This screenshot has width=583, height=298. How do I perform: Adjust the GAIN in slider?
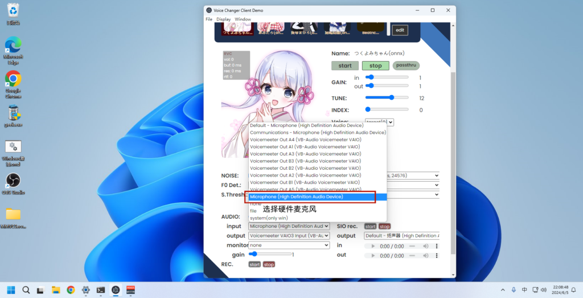(387, 77)
